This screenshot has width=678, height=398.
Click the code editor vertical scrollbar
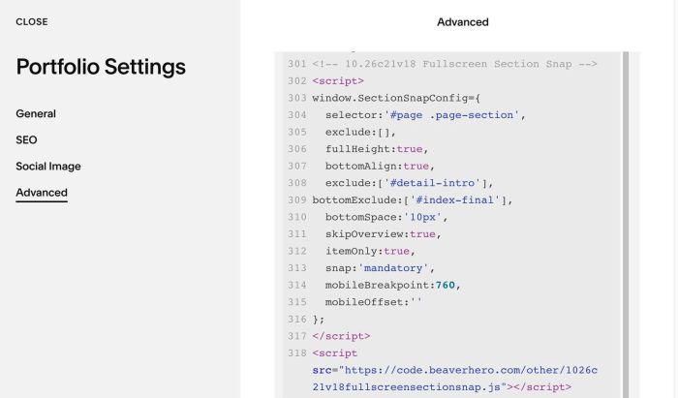point(626,225)
